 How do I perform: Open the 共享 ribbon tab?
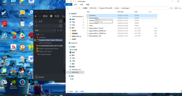click(x=81, y=5)
